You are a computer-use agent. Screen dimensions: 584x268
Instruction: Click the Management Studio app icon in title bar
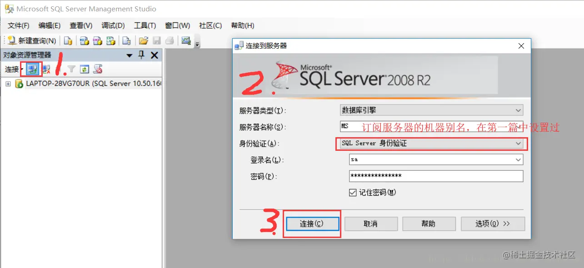click(x=9, y=9)
